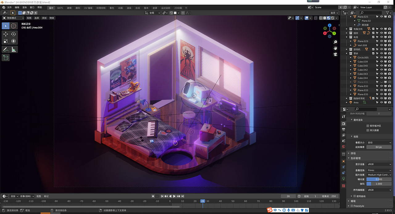
Task: Open the 查看变换 Filmic dropdown
Action: coord(379,170)
